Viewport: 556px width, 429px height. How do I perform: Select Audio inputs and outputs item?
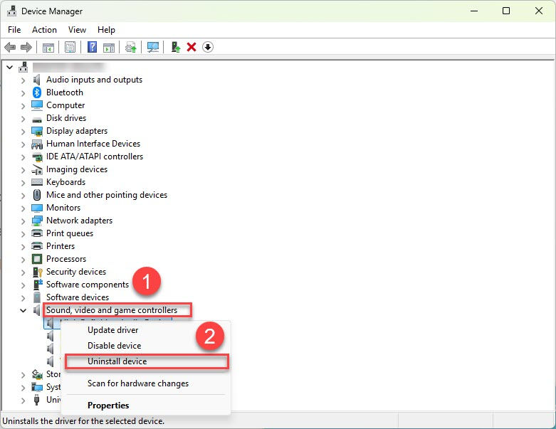click(x=94, y=80)
